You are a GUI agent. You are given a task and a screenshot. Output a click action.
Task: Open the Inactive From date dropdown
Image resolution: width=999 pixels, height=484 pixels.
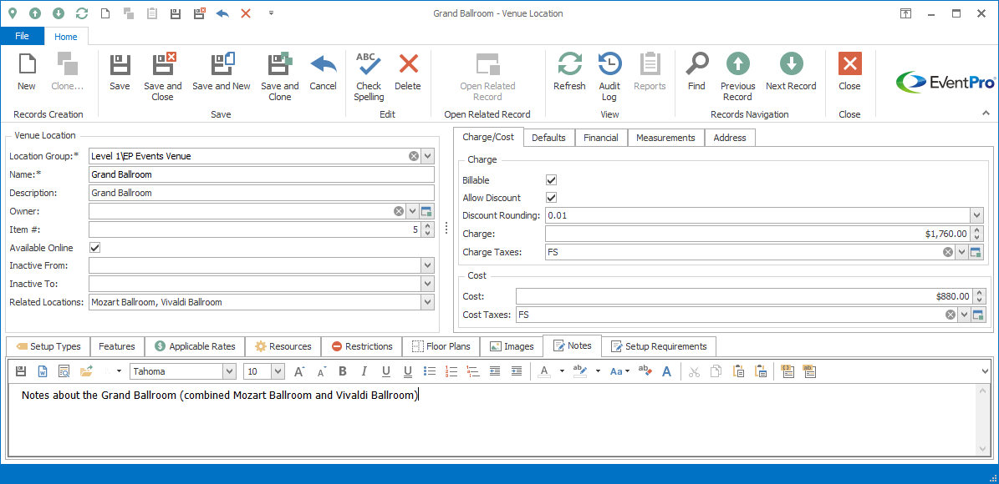coord(427,266)
